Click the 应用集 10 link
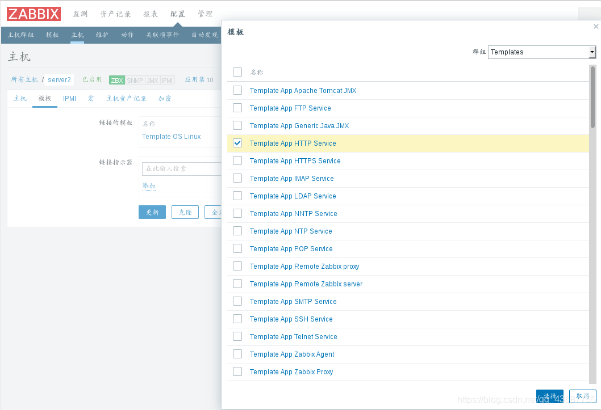 point(199,79)
